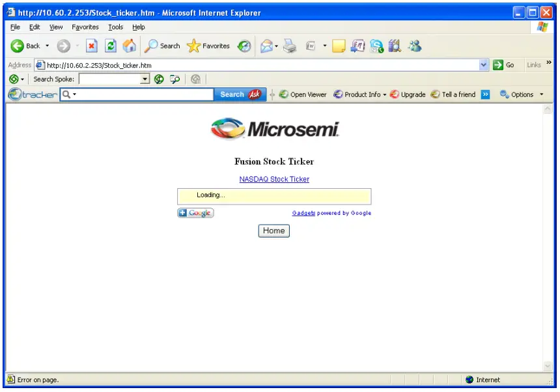Screen dimensions: 560x392
Task: Open the Favorites pane
Action: [x=208, y=46]
